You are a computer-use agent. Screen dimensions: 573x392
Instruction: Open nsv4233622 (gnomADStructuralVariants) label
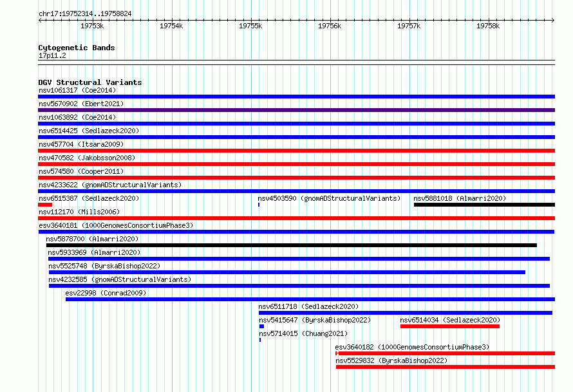click(110, 185)
